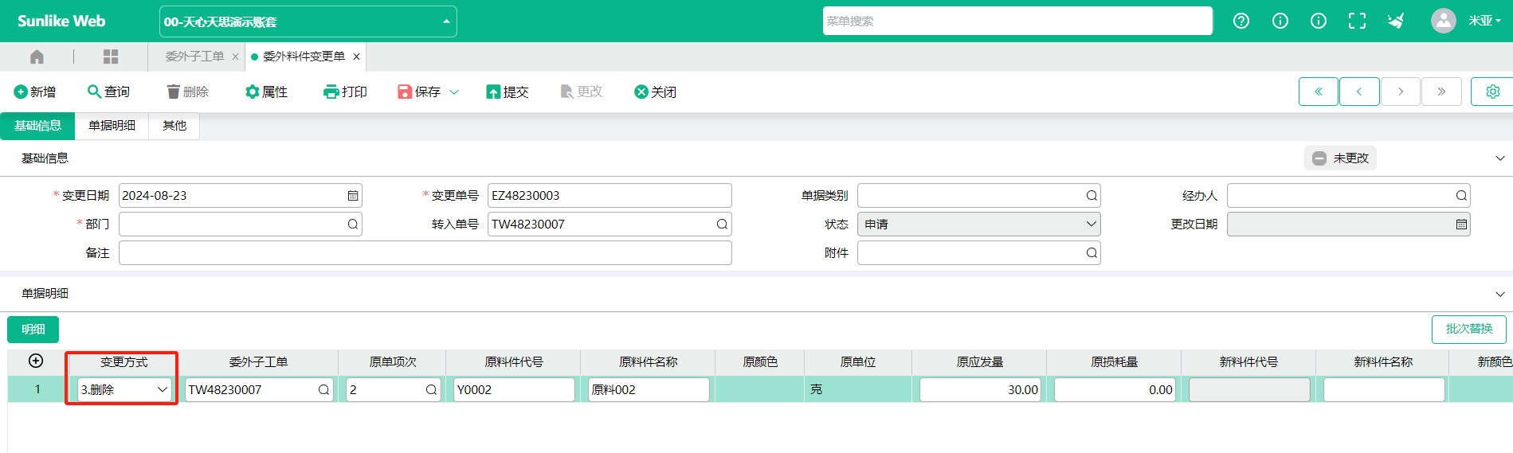Add a row with the plus circle icon
This screenshot has height=453, width=1513.
[x=36, y=361]
